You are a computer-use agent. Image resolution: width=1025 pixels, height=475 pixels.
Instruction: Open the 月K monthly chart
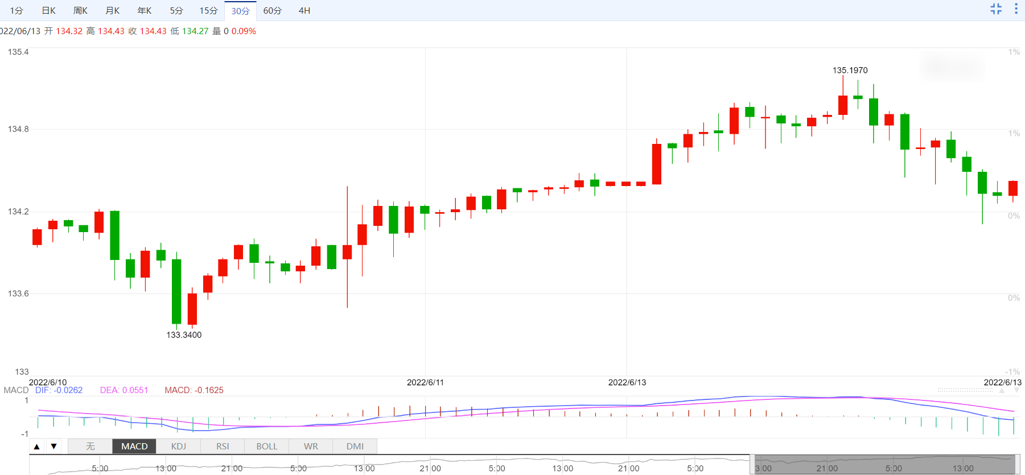[113, 11]
